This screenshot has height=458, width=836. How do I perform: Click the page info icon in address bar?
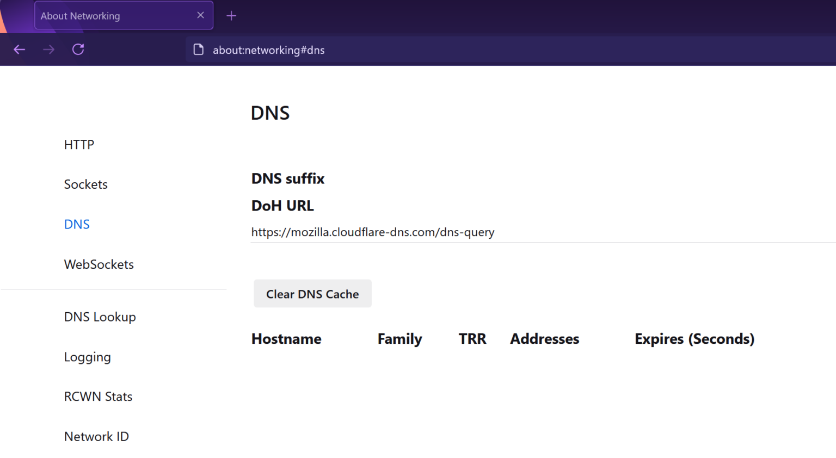click(198, 49)
